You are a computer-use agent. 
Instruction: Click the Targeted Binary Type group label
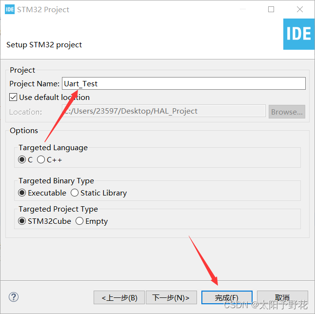coord(56,181)
